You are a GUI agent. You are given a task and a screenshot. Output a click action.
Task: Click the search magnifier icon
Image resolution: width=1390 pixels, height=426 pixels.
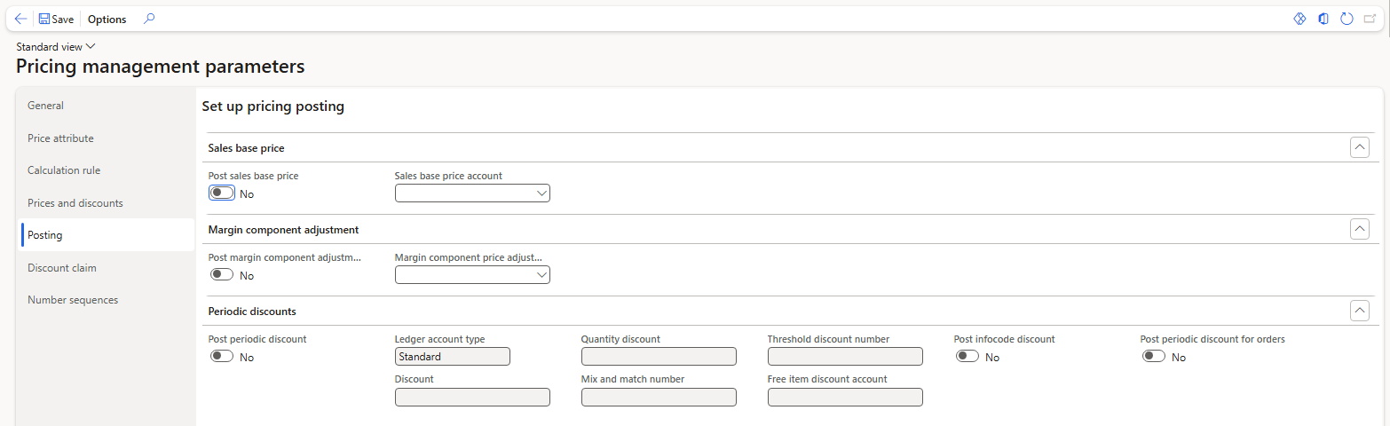click(149, 19)
